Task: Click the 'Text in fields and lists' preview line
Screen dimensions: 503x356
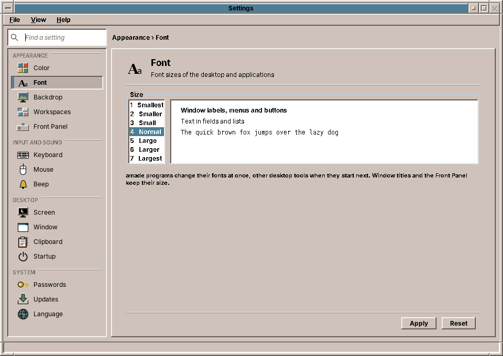Action: (x=212, y=121)
